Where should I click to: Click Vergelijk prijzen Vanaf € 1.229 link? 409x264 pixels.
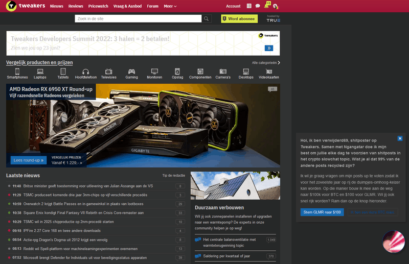click(x=67, y=160)
